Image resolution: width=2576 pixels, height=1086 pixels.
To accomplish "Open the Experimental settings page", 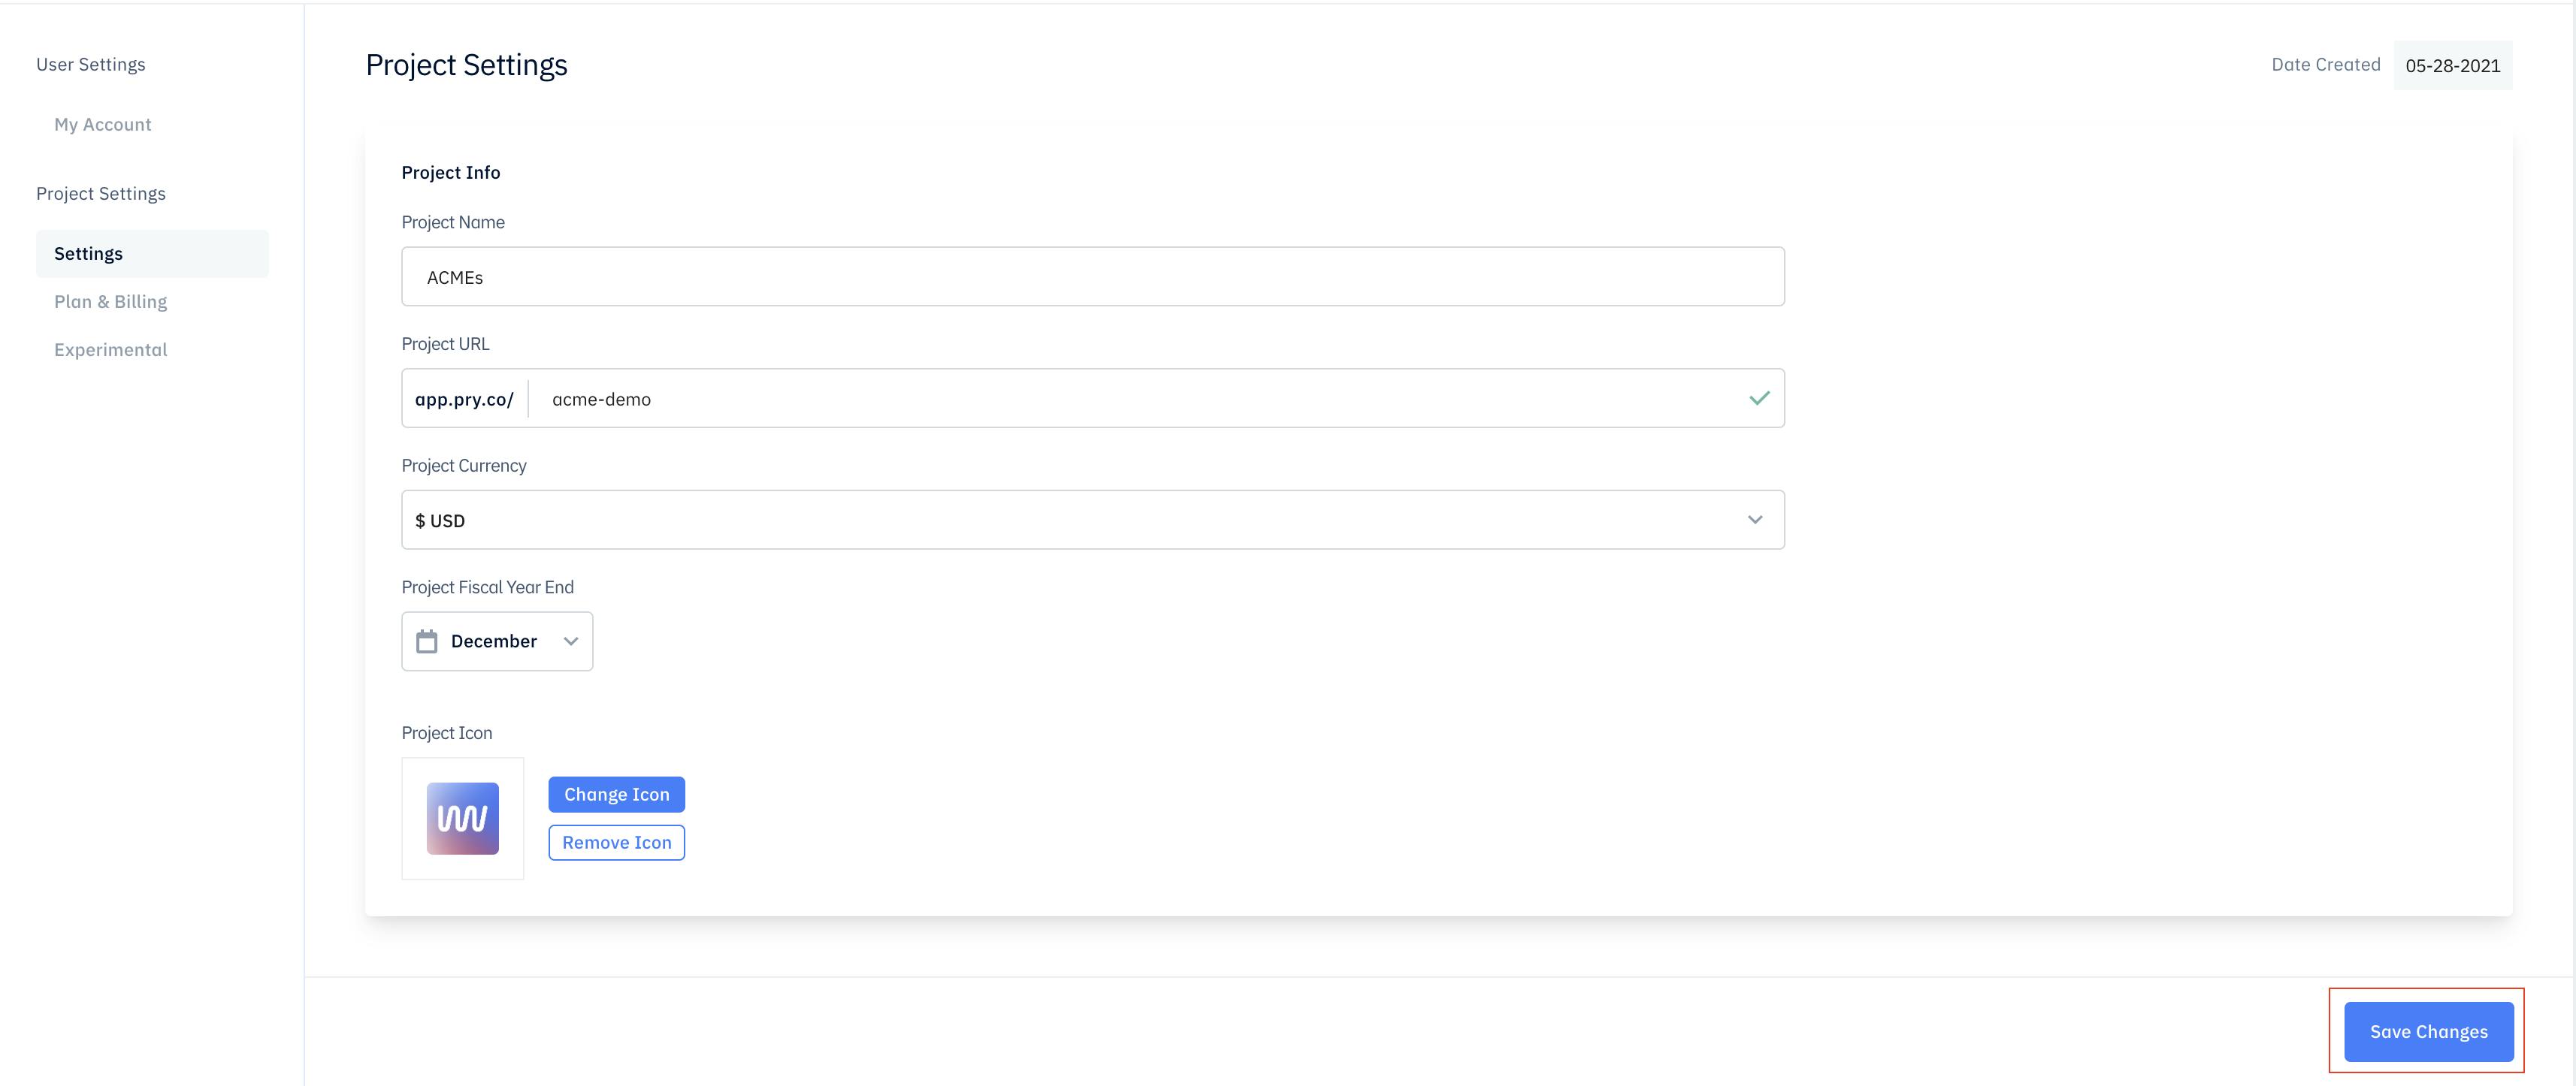I will tap(111, 350).
